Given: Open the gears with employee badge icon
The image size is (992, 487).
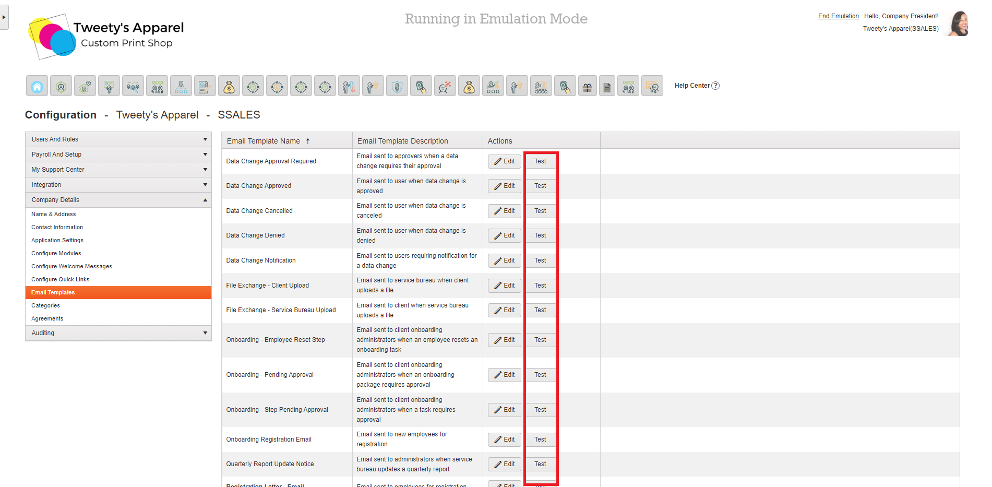Looking at the screenshot, I should point(85,86).
